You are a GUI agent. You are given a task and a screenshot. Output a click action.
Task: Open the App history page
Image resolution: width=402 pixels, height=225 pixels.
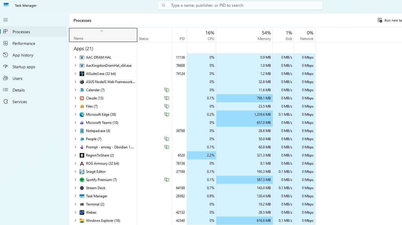(x=34, y=55)
